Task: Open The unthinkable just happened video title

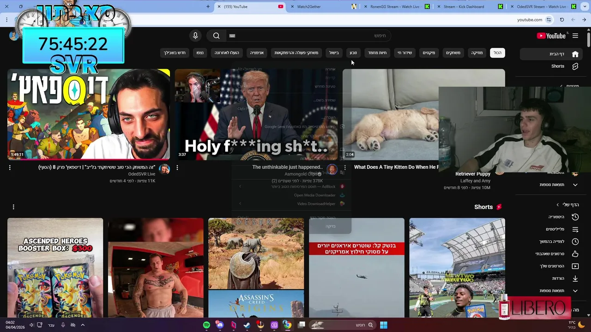Action: [287, 167]
